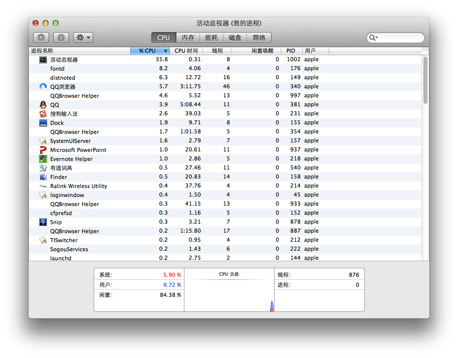Click the loginwindow icon
This screenshot has width=458, height=358.
43,195
